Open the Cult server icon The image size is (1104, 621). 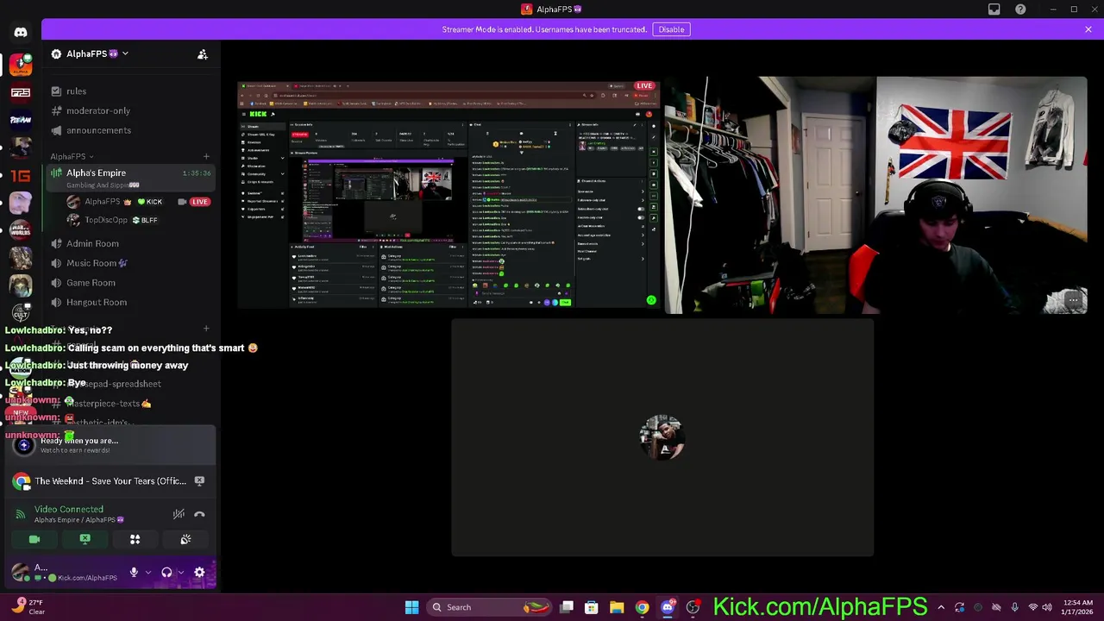21,313
